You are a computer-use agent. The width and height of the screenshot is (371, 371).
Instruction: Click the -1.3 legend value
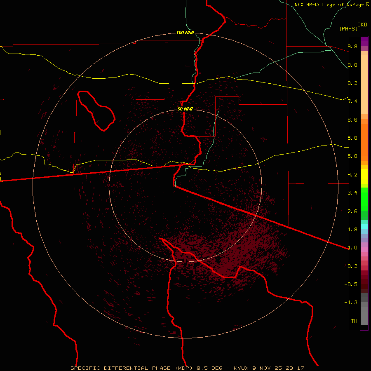[351, 303]
